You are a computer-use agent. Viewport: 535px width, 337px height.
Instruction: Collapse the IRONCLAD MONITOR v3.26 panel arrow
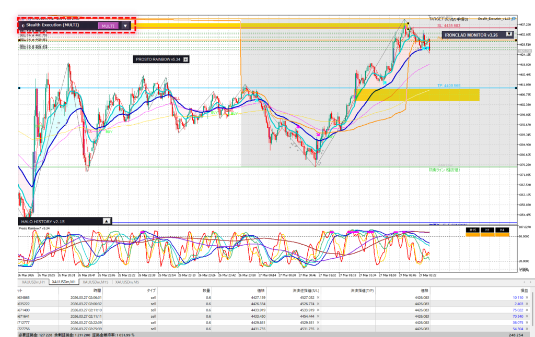(x=509, y=34)
